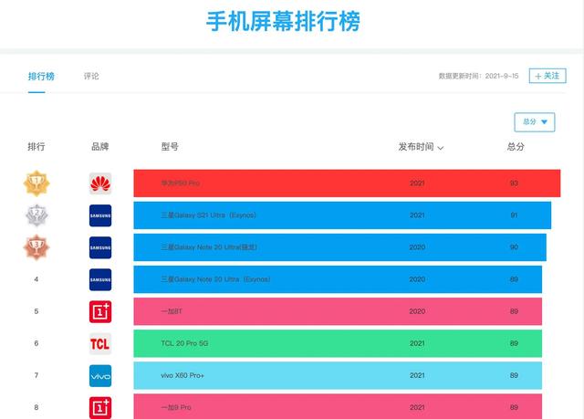Open the 一加8T entry
584x419 pixels.
click(338, 311)
